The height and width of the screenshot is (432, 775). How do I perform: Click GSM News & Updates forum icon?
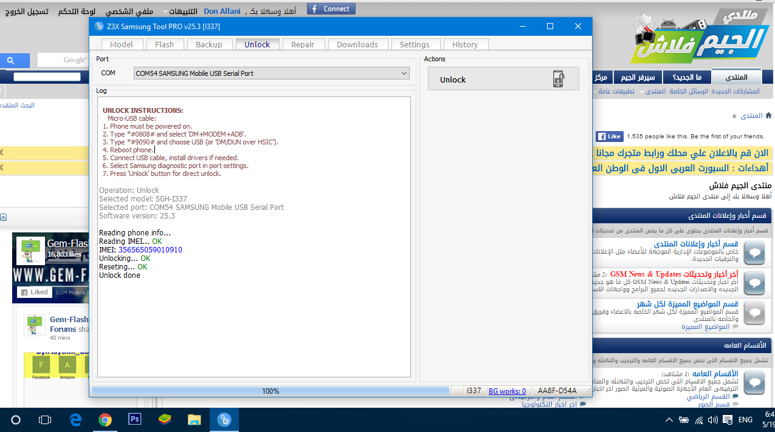[x=755, y=283]
